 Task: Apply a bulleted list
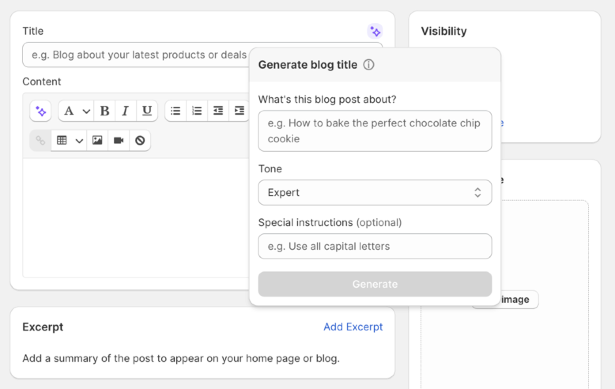(x=175, y=111)
